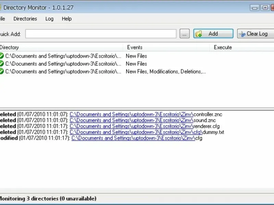
Task: Click the folder icon on Add button
Action: 198,33
